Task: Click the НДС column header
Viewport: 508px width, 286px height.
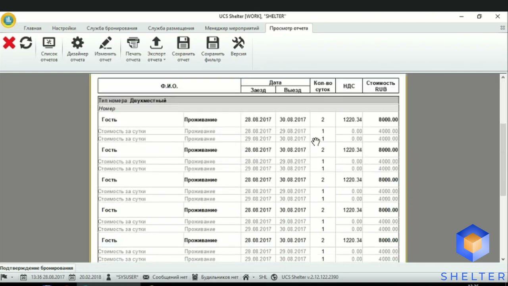Action: [349, 86]
